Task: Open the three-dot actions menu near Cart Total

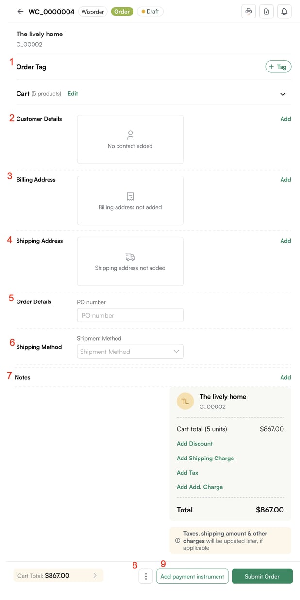Action: coord(146,576)
